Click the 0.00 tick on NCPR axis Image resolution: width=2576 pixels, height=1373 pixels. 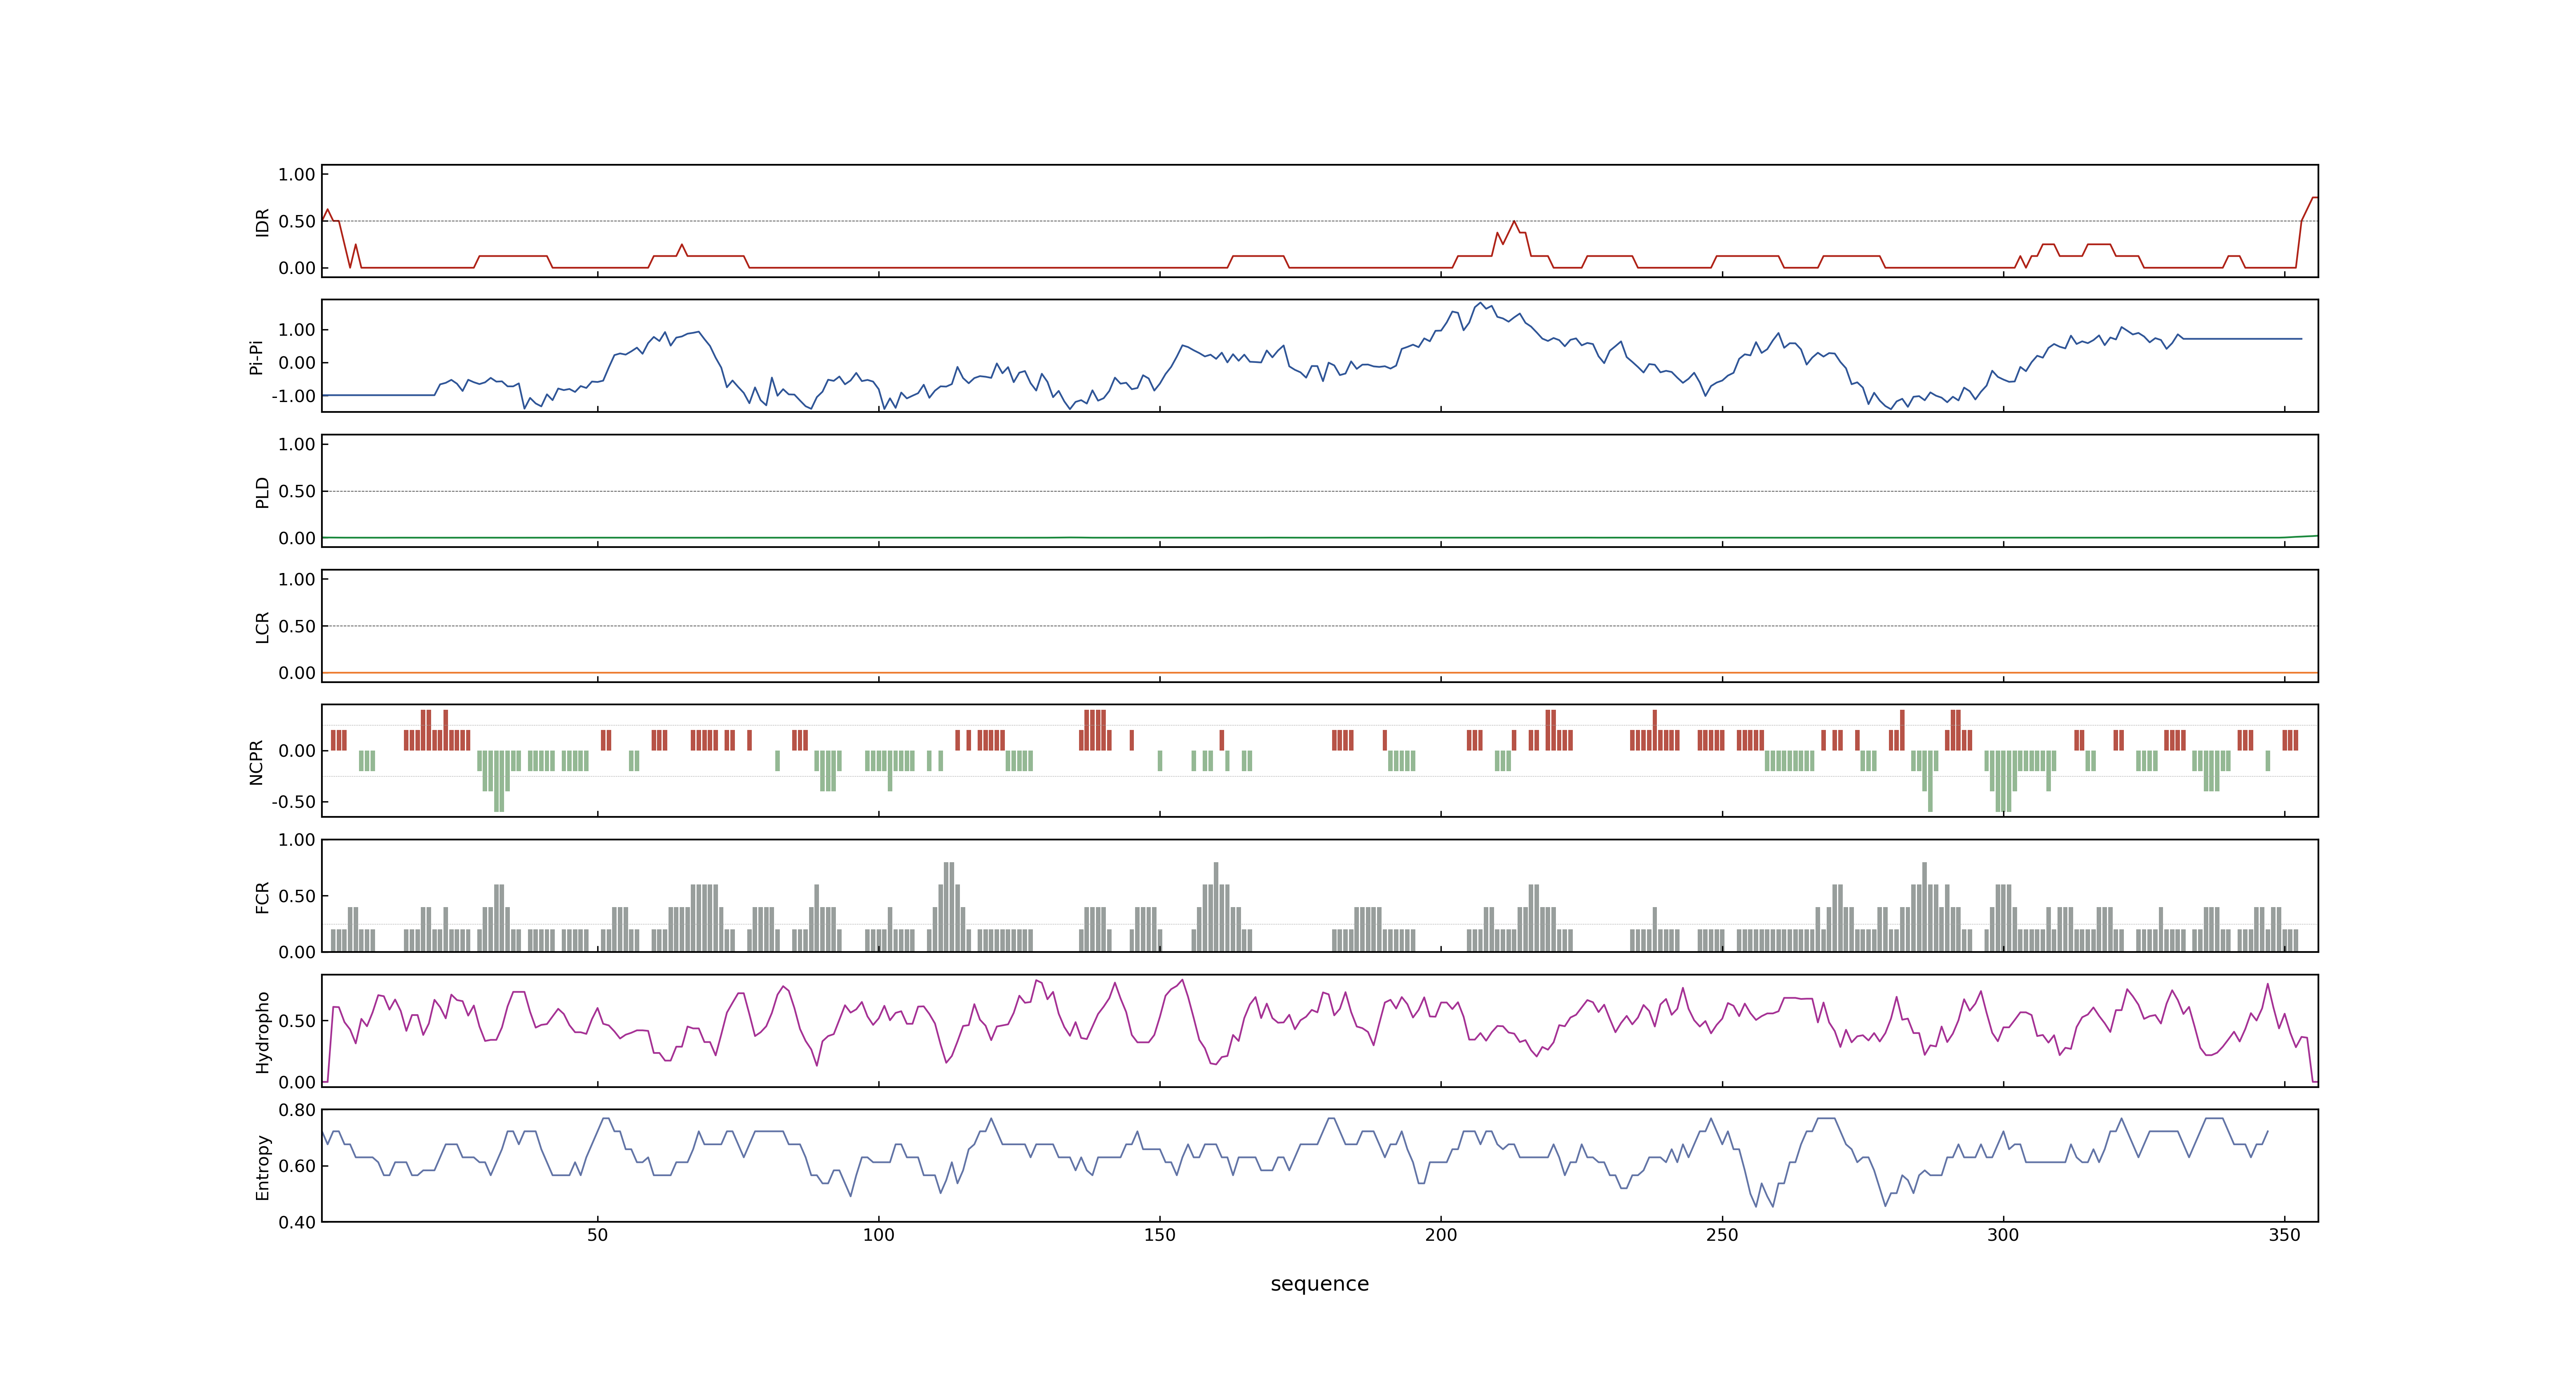(297, 751)
